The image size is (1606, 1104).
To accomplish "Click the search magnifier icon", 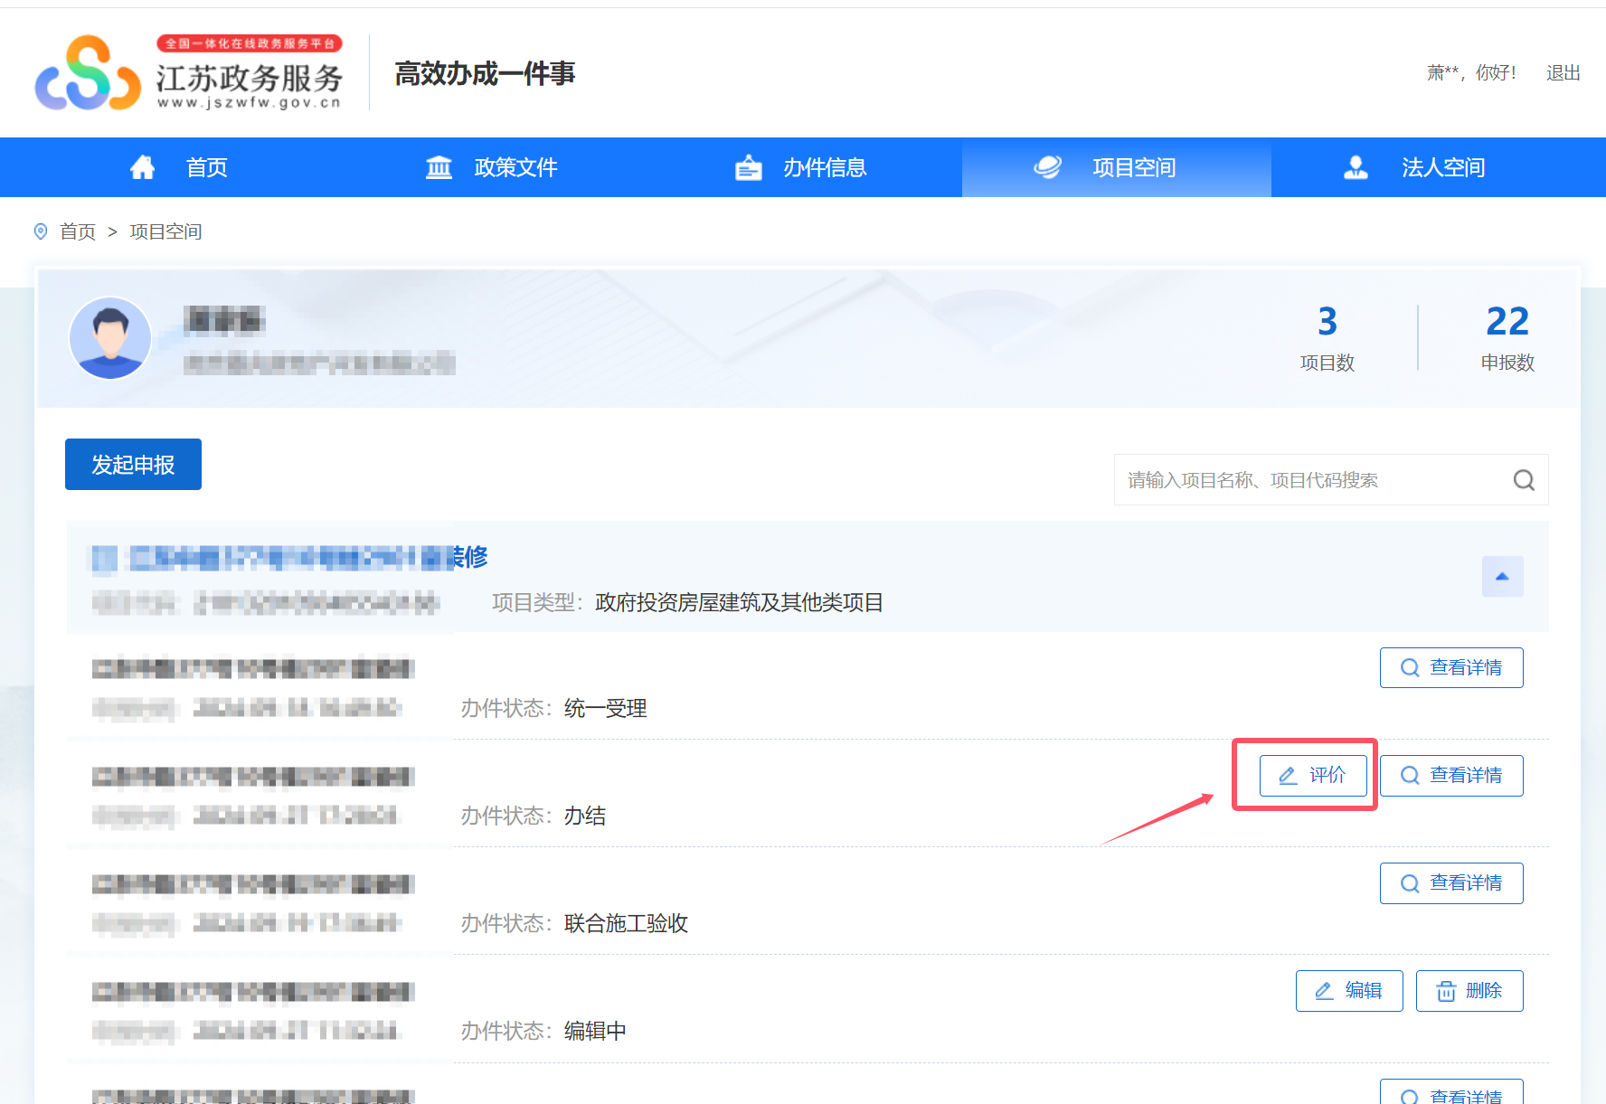I will (x=1524, y=480).
